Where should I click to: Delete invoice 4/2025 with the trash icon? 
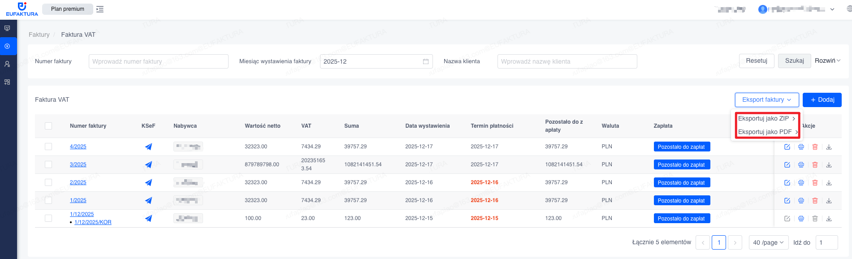coord(815,147)
